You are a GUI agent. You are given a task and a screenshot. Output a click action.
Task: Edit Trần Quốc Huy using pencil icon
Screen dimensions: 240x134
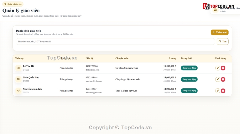(218, 79)
